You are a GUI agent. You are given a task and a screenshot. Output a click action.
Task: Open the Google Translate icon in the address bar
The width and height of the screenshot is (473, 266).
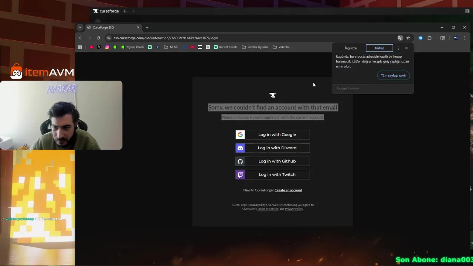[400, 38]
